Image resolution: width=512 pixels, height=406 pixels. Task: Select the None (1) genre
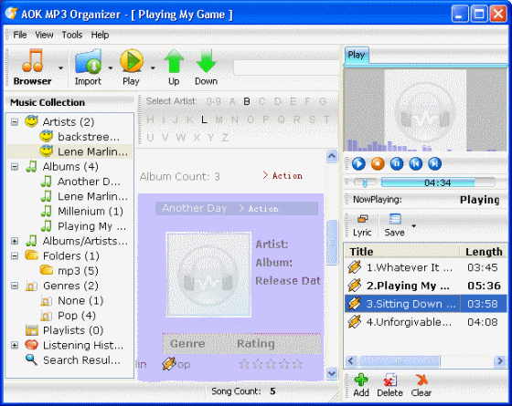72,301
